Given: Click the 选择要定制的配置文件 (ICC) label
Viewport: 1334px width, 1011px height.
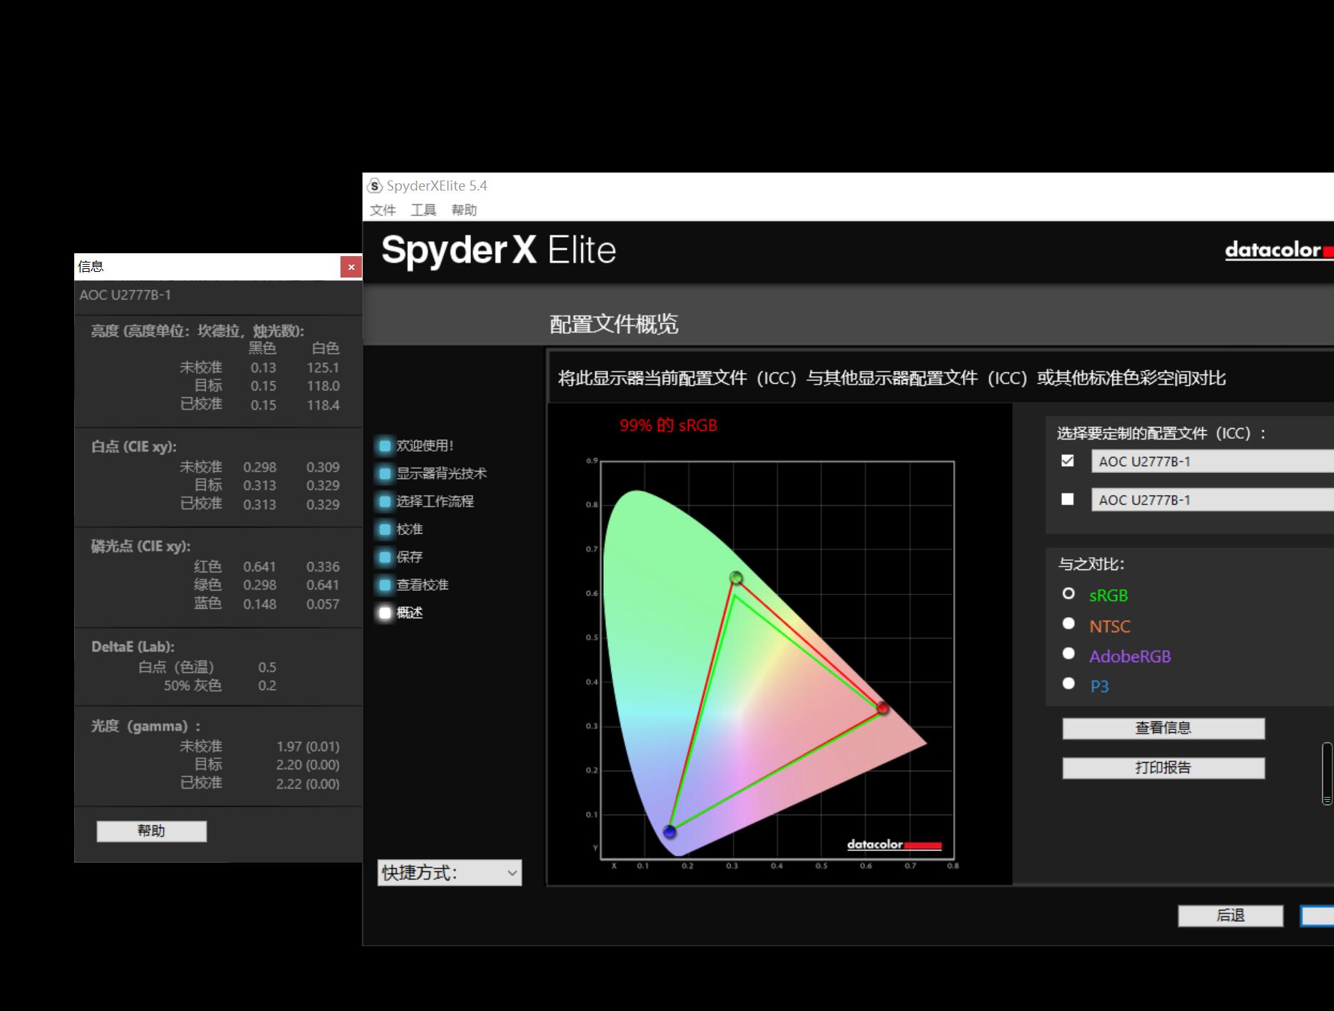Looking at the screenshot, I should pyautogui.click(x=1162, y=434).
